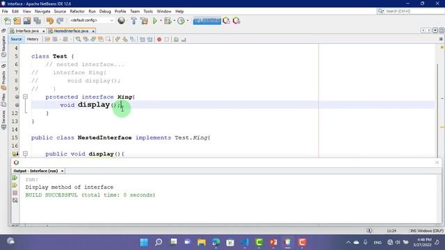Close the NestedInterface.java tab

point(93,31)
